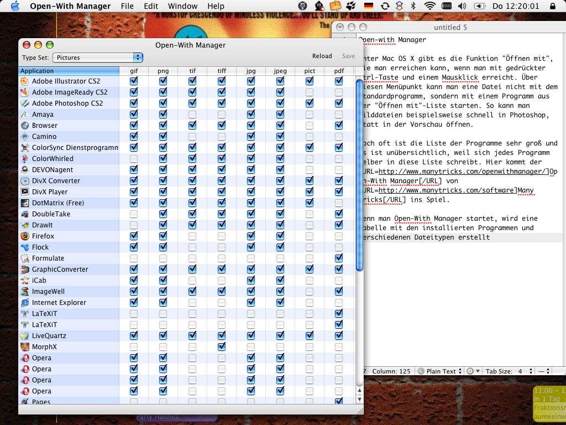Select the Camino application icon

click(24, 137)
